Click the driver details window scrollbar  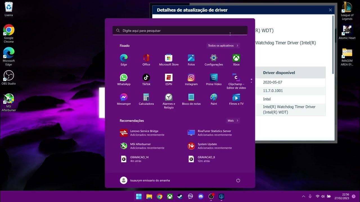333,45
